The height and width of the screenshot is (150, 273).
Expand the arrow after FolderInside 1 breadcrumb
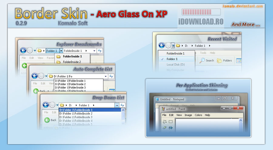tap(86, 51)
